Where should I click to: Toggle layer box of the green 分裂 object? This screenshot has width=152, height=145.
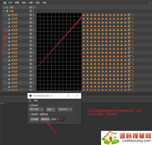pyautogui.click(x=31, y=7)
